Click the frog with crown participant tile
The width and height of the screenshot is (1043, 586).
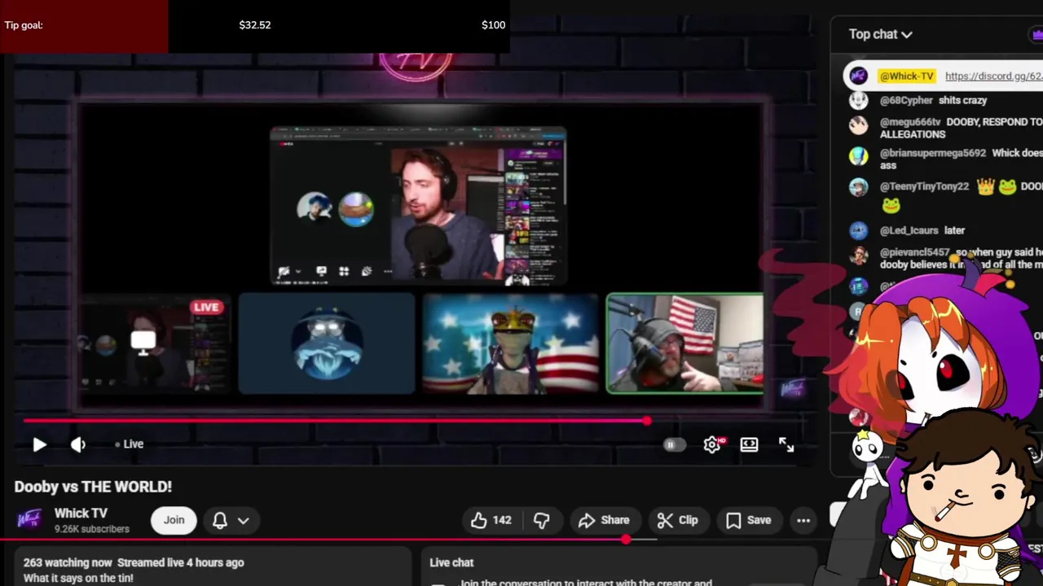(510, 343)
